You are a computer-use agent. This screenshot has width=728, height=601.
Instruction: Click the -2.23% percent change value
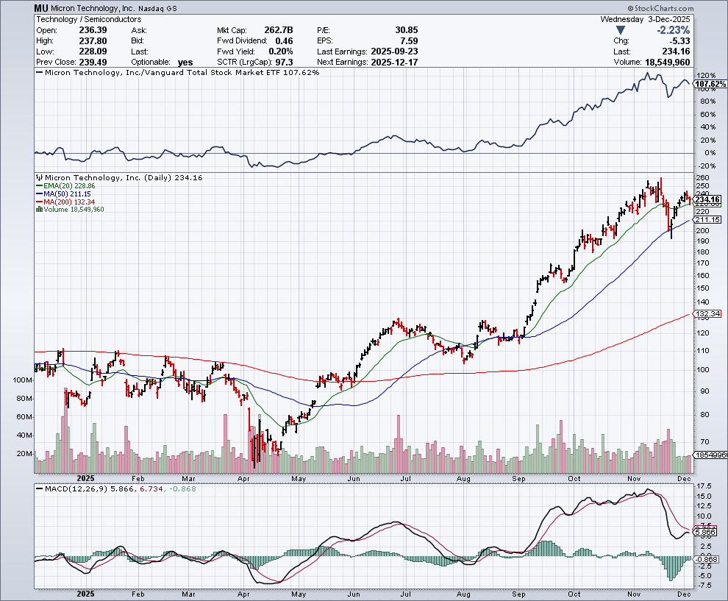(x=672, y=30)
